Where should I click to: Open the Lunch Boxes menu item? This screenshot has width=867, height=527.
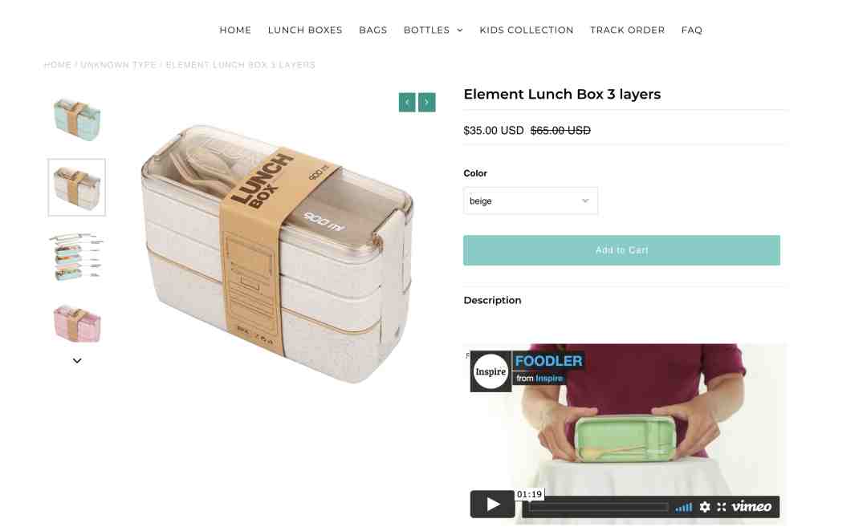pyautogui.click(x=305, y=30)
